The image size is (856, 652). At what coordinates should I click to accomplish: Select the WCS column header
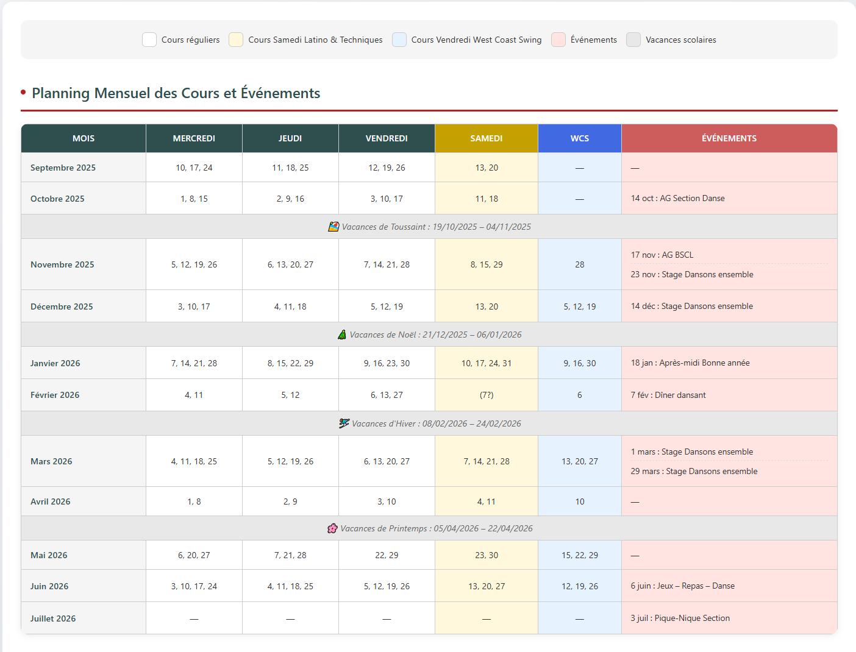(x=580, y=138)
